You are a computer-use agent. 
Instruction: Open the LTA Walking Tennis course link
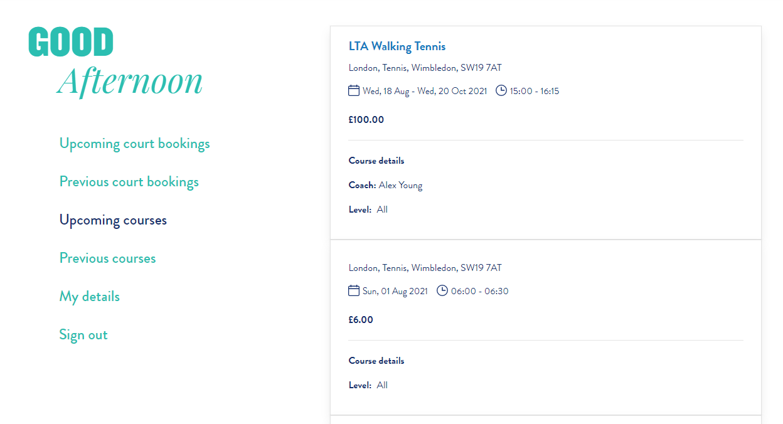(x=397, y=46)
